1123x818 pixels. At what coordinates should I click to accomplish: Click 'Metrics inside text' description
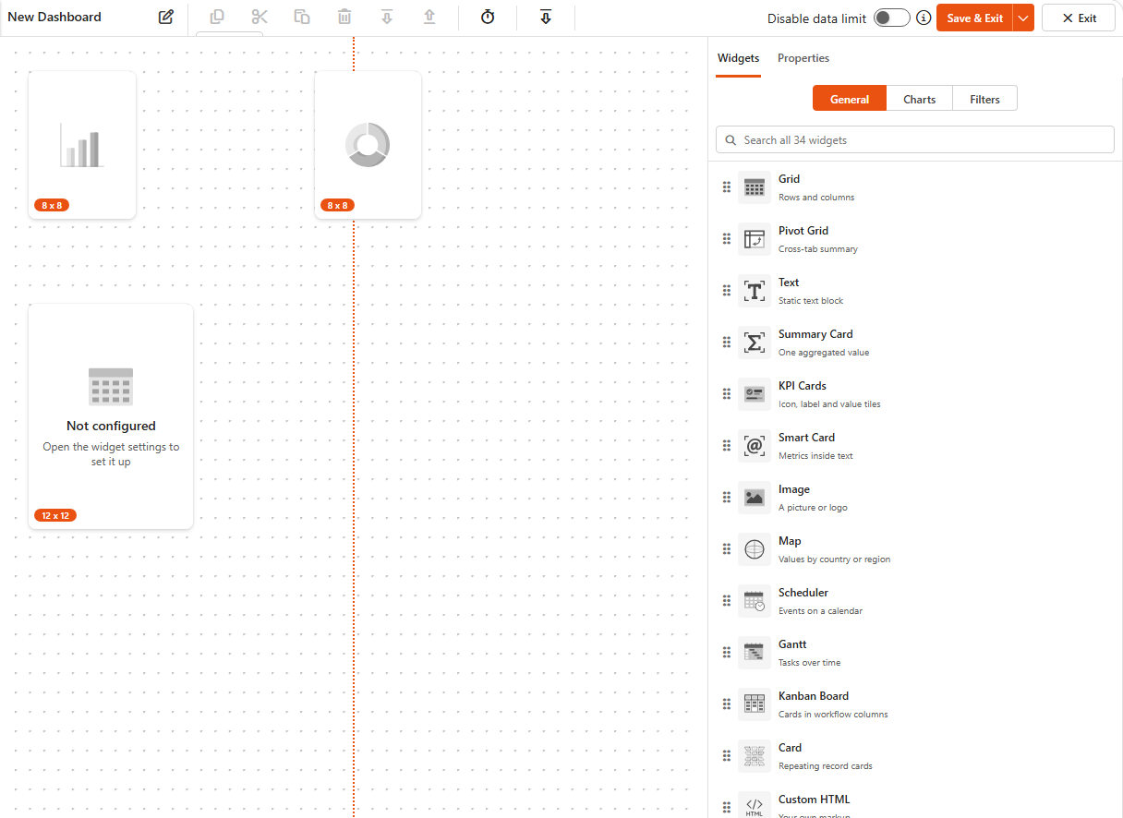point(815,456)
